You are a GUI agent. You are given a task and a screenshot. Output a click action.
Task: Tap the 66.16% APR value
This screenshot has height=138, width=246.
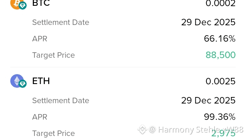(220, 39)
